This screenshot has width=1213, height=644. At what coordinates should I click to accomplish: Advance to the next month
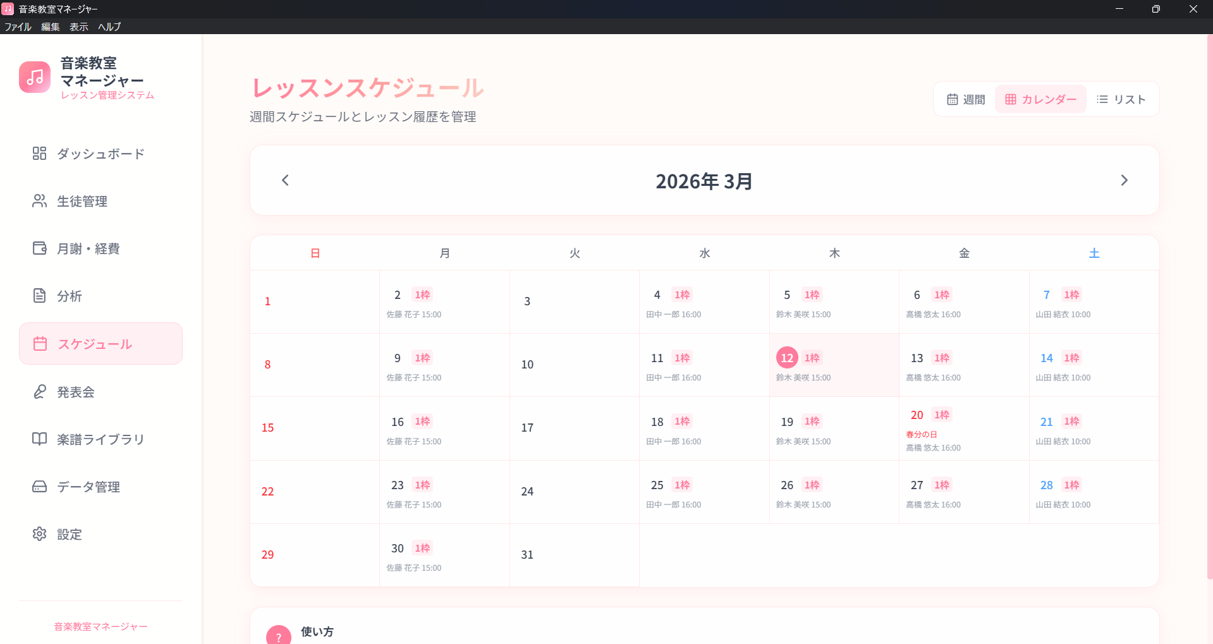pyautogui.click(x=1124, y=180)
